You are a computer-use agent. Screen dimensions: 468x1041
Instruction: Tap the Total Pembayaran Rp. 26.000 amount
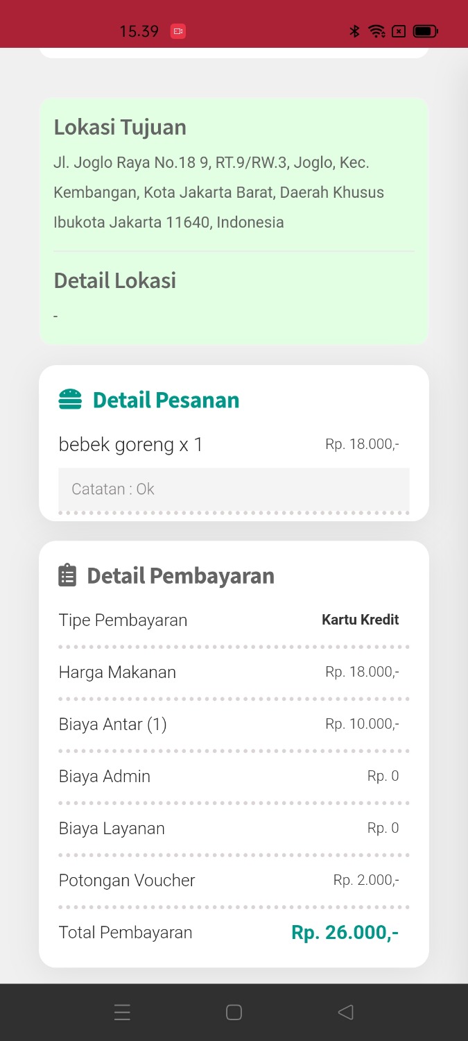(345, 932)
